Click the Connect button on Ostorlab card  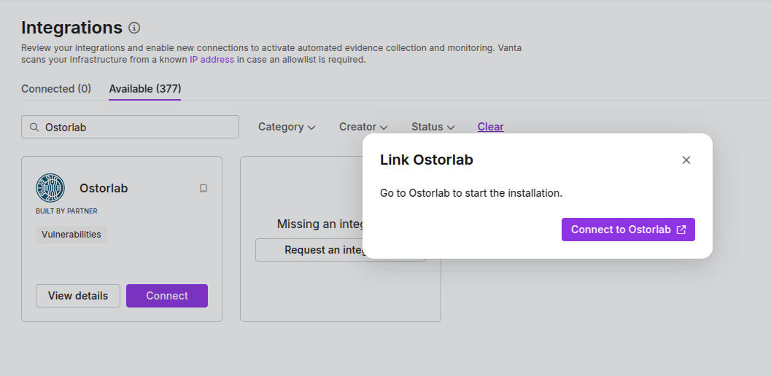[167, 296]
